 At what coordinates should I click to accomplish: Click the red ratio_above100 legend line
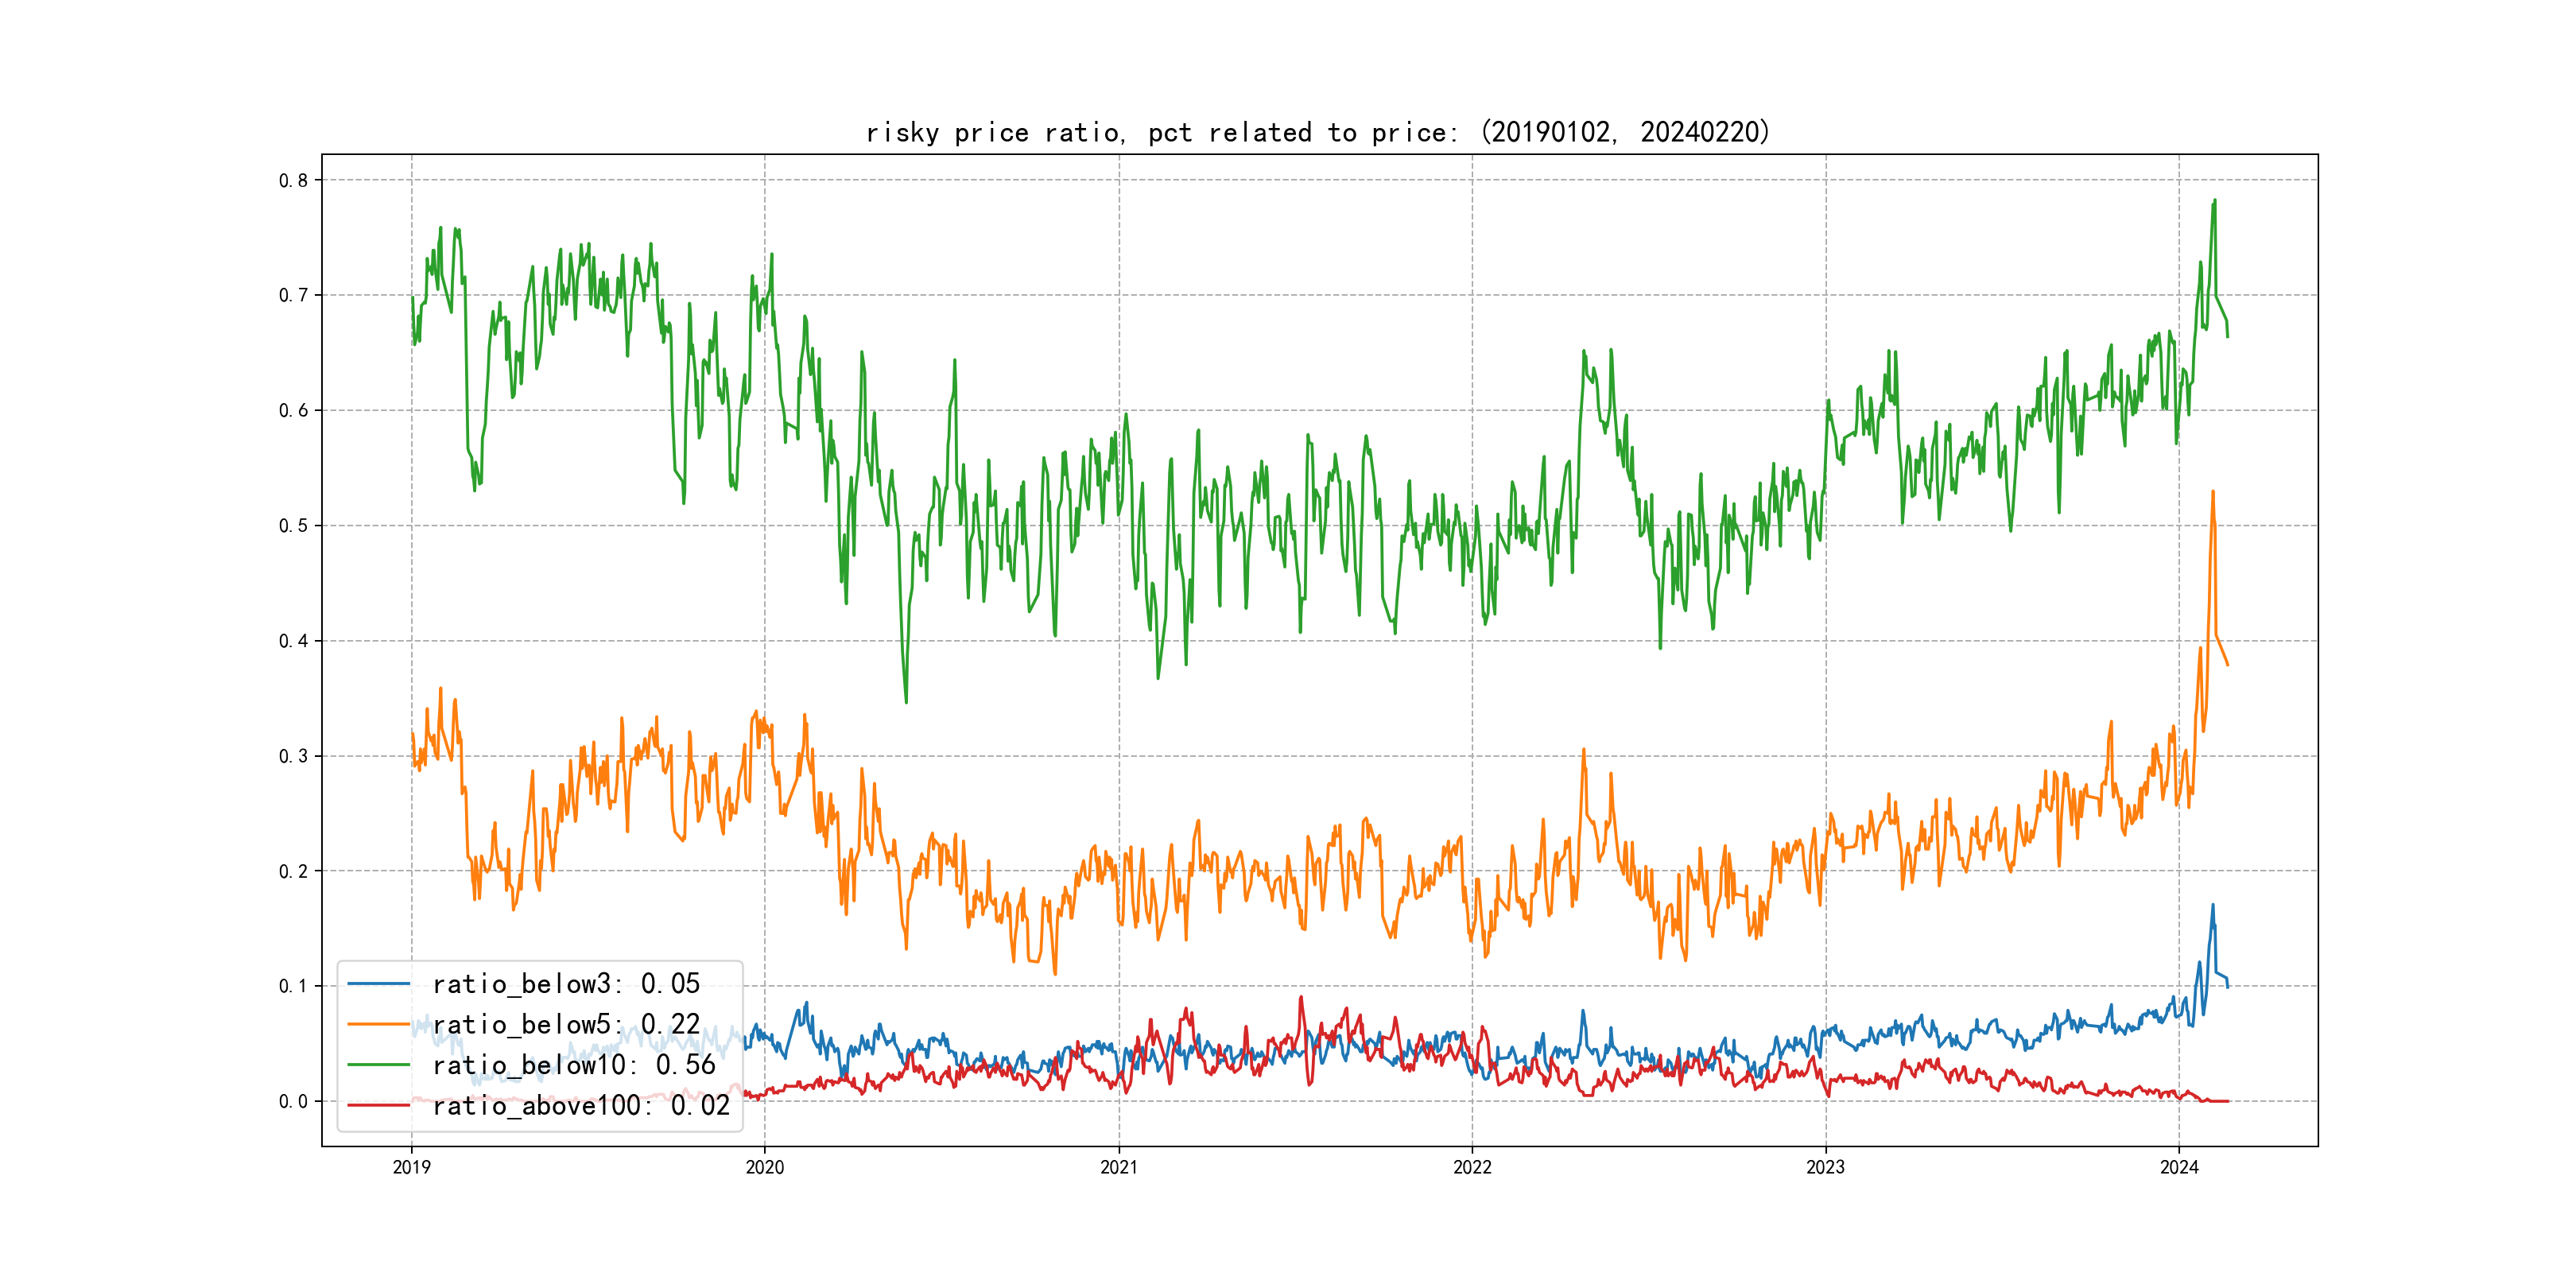[378, 1105]
